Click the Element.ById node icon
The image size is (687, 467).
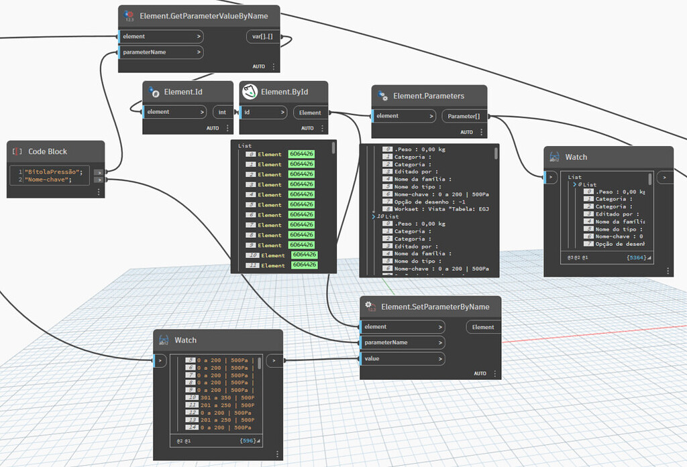(x=250, y=92)
